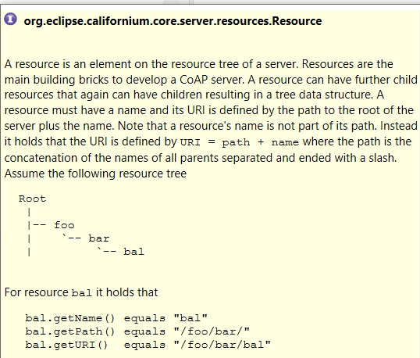Click the 'URI = path + name' code snippet
The image size is (420, 358).
240,142
